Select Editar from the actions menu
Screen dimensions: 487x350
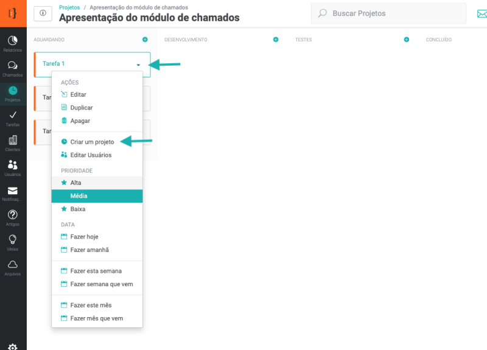(78, 94)
